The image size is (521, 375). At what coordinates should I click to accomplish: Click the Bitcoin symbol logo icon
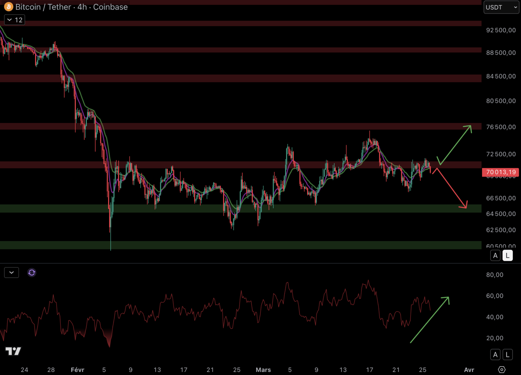(x=9, y=7)
